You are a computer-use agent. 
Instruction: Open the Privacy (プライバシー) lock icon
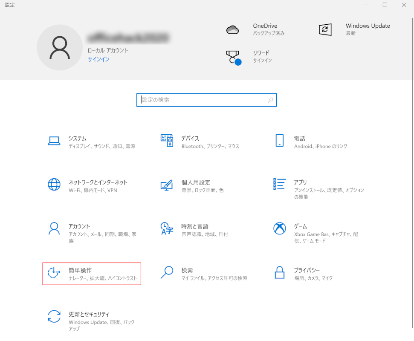(x=279, y=272)
